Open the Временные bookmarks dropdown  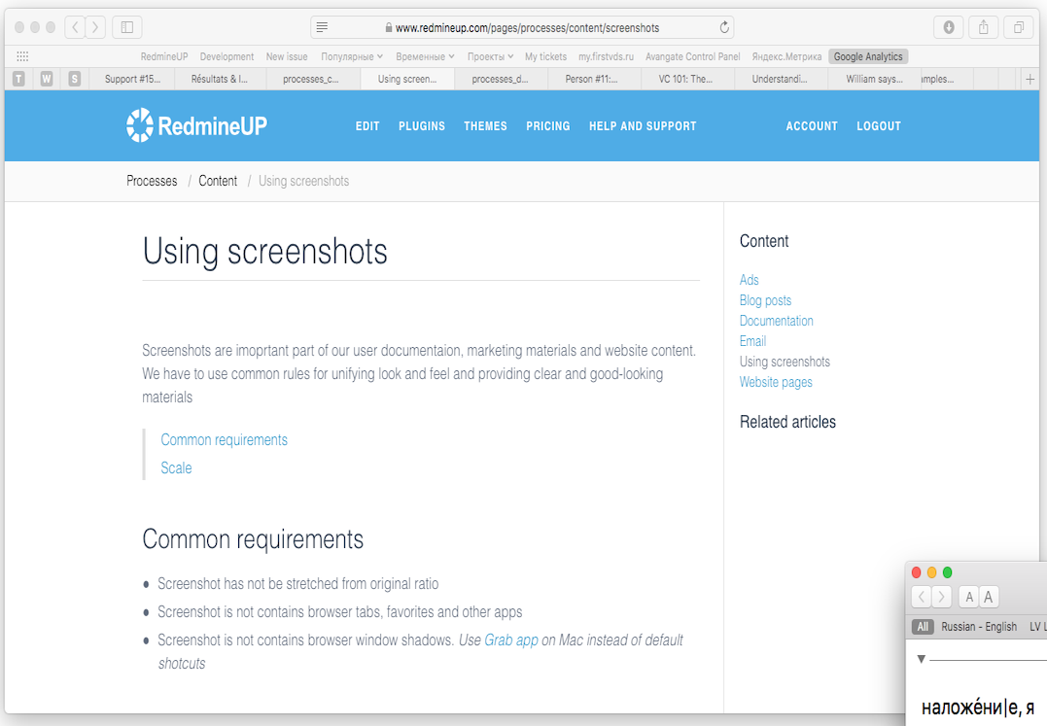425,56
